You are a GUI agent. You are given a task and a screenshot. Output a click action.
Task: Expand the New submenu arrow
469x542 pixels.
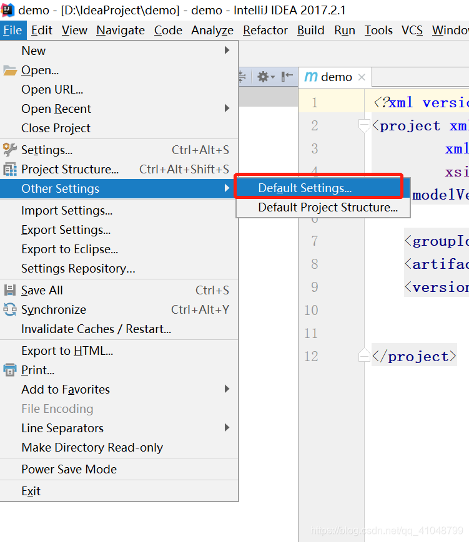(227, 51)
